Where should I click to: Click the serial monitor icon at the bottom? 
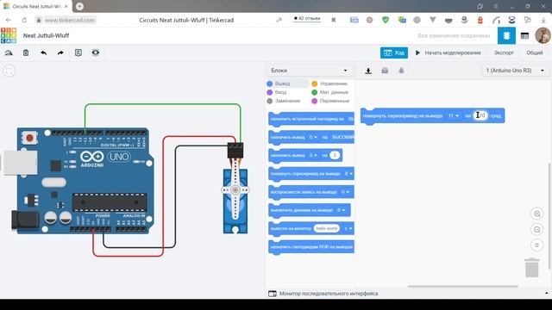pyautogui.click(x=273, y=294)
